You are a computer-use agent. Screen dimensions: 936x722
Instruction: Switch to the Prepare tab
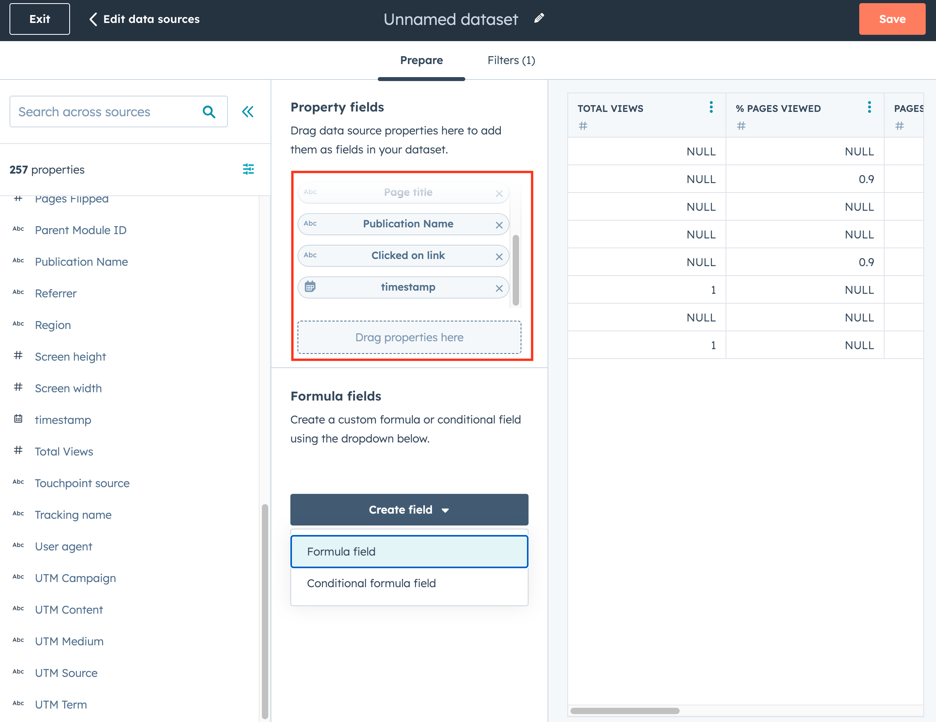pyautogui.click(x=421, y=60)
